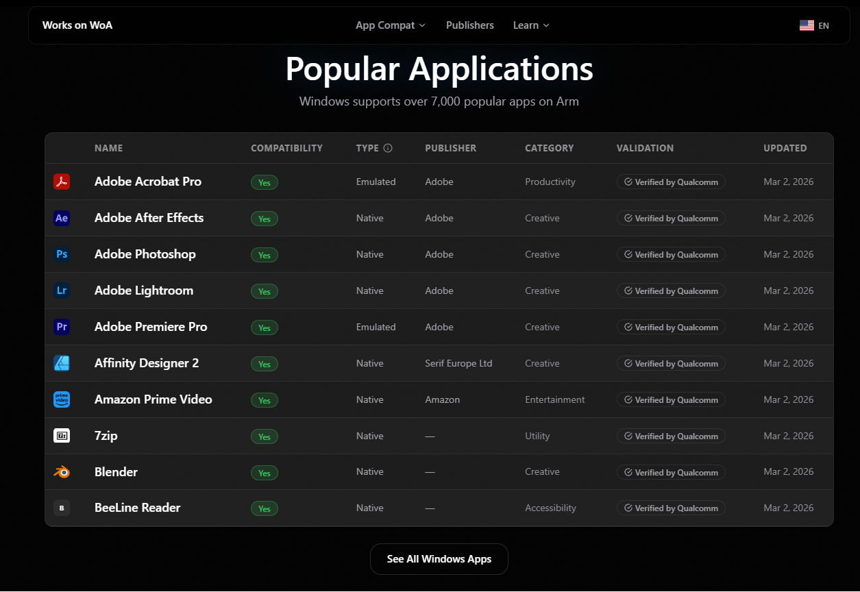Click the Utility category cell

537,436
